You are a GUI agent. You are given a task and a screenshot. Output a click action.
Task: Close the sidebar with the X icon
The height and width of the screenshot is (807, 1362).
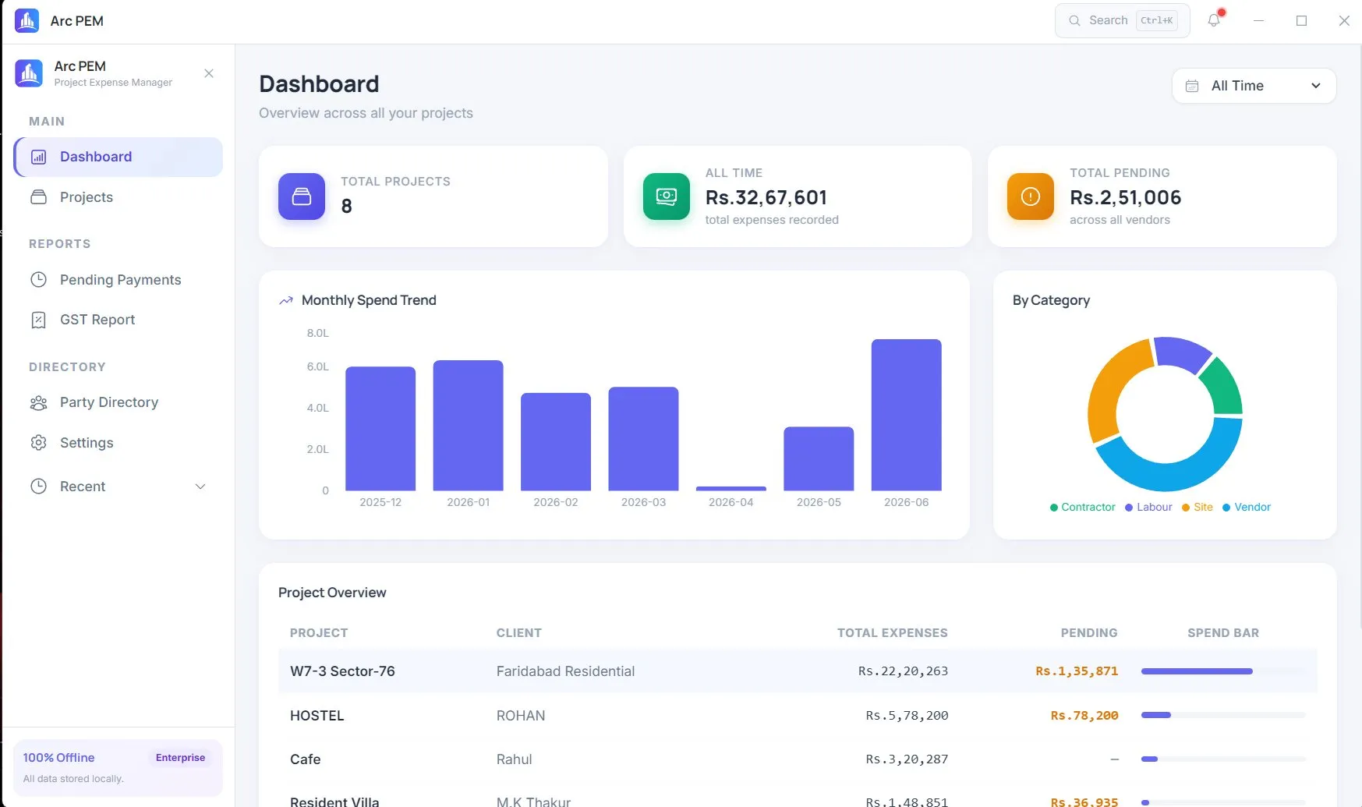click(x=209, y=73)
